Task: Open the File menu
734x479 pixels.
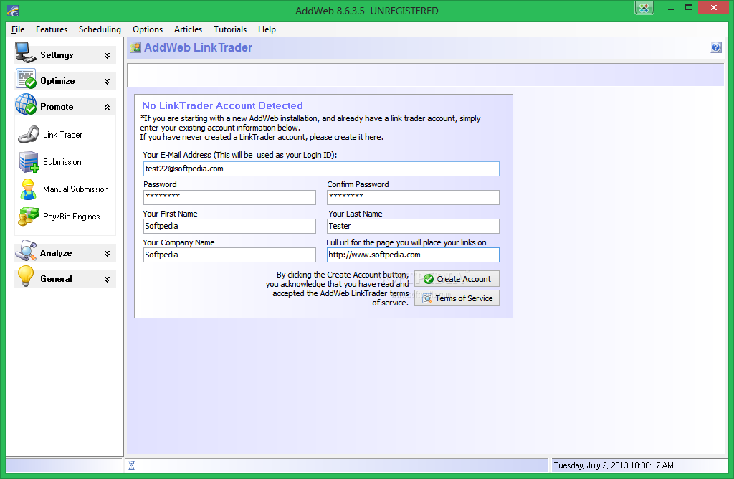Action: pos(18,29)
